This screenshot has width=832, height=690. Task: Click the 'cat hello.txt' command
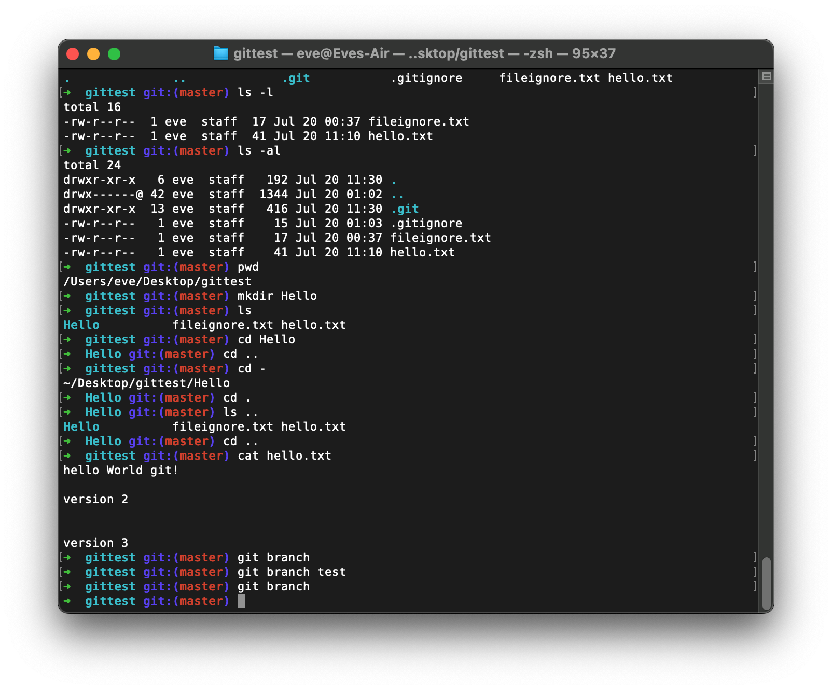tap(284, 456)
